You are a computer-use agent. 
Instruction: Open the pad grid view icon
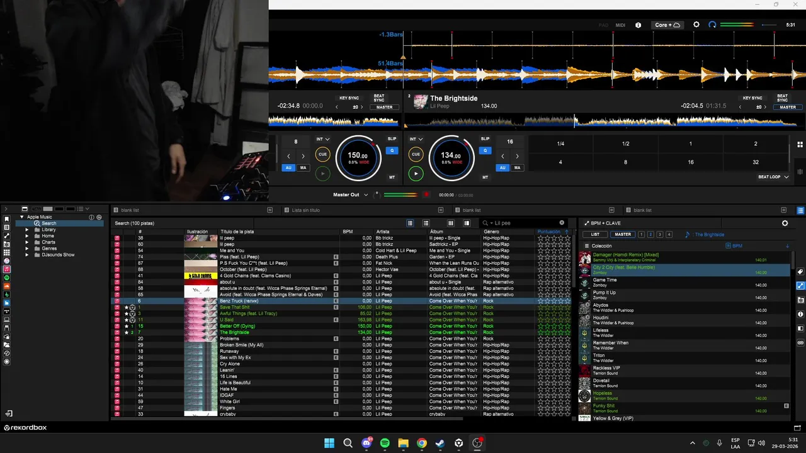coord(800,144)
